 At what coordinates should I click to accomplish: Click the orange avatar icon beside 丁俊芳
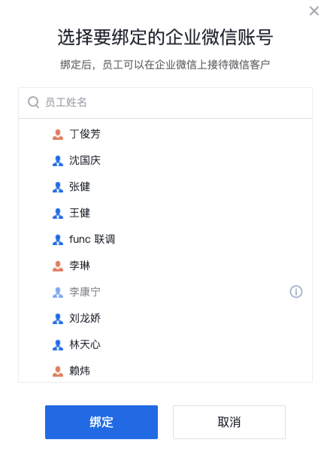pyautogui.click(x=58, y=135)
